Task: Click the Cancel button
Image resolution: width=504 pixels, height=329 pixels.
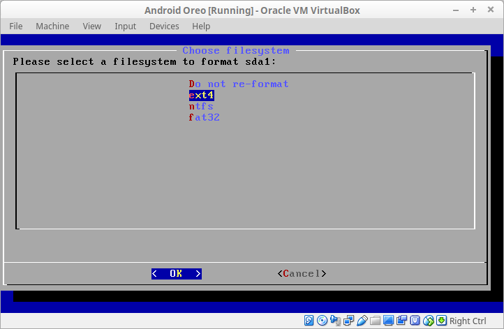Action: pyautogui.click(x=302, y=274)
